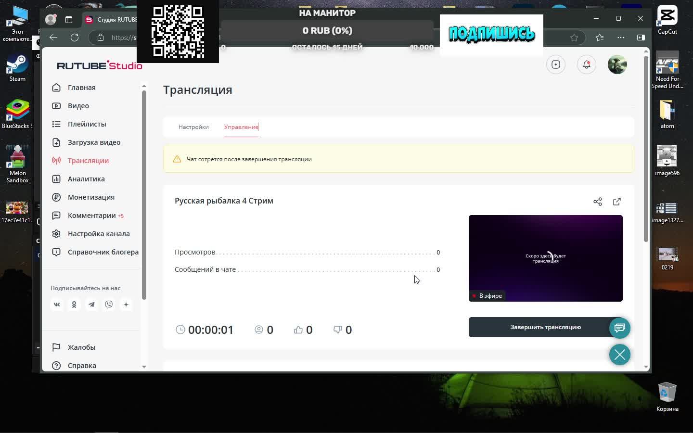Open the stream in a new window icon

(x=617, y=202)
